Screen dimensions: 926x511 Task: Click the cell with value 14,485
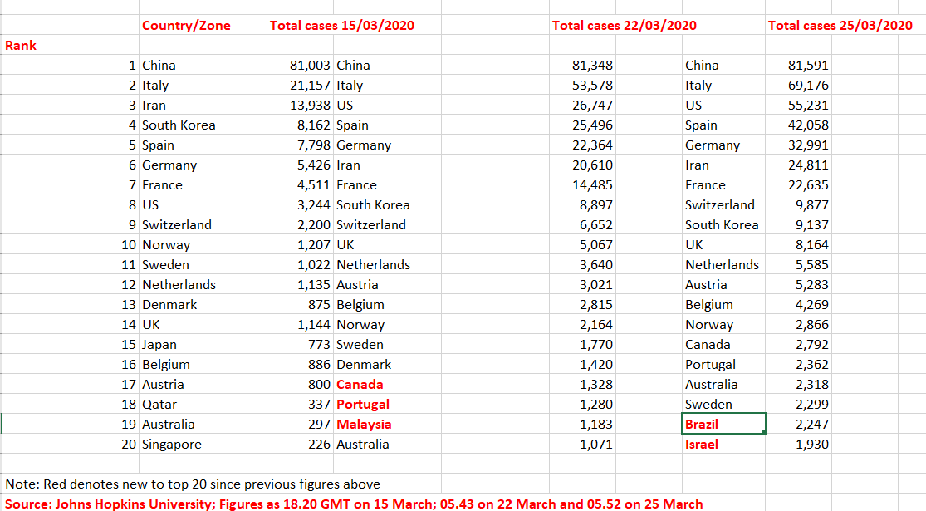tap(582, 185)
